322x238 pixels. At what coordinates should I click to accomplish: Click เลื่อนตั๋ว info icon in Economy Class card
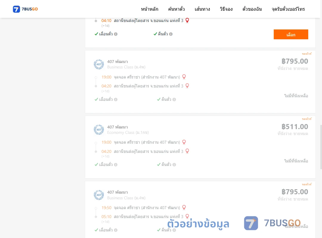(116, 165)
